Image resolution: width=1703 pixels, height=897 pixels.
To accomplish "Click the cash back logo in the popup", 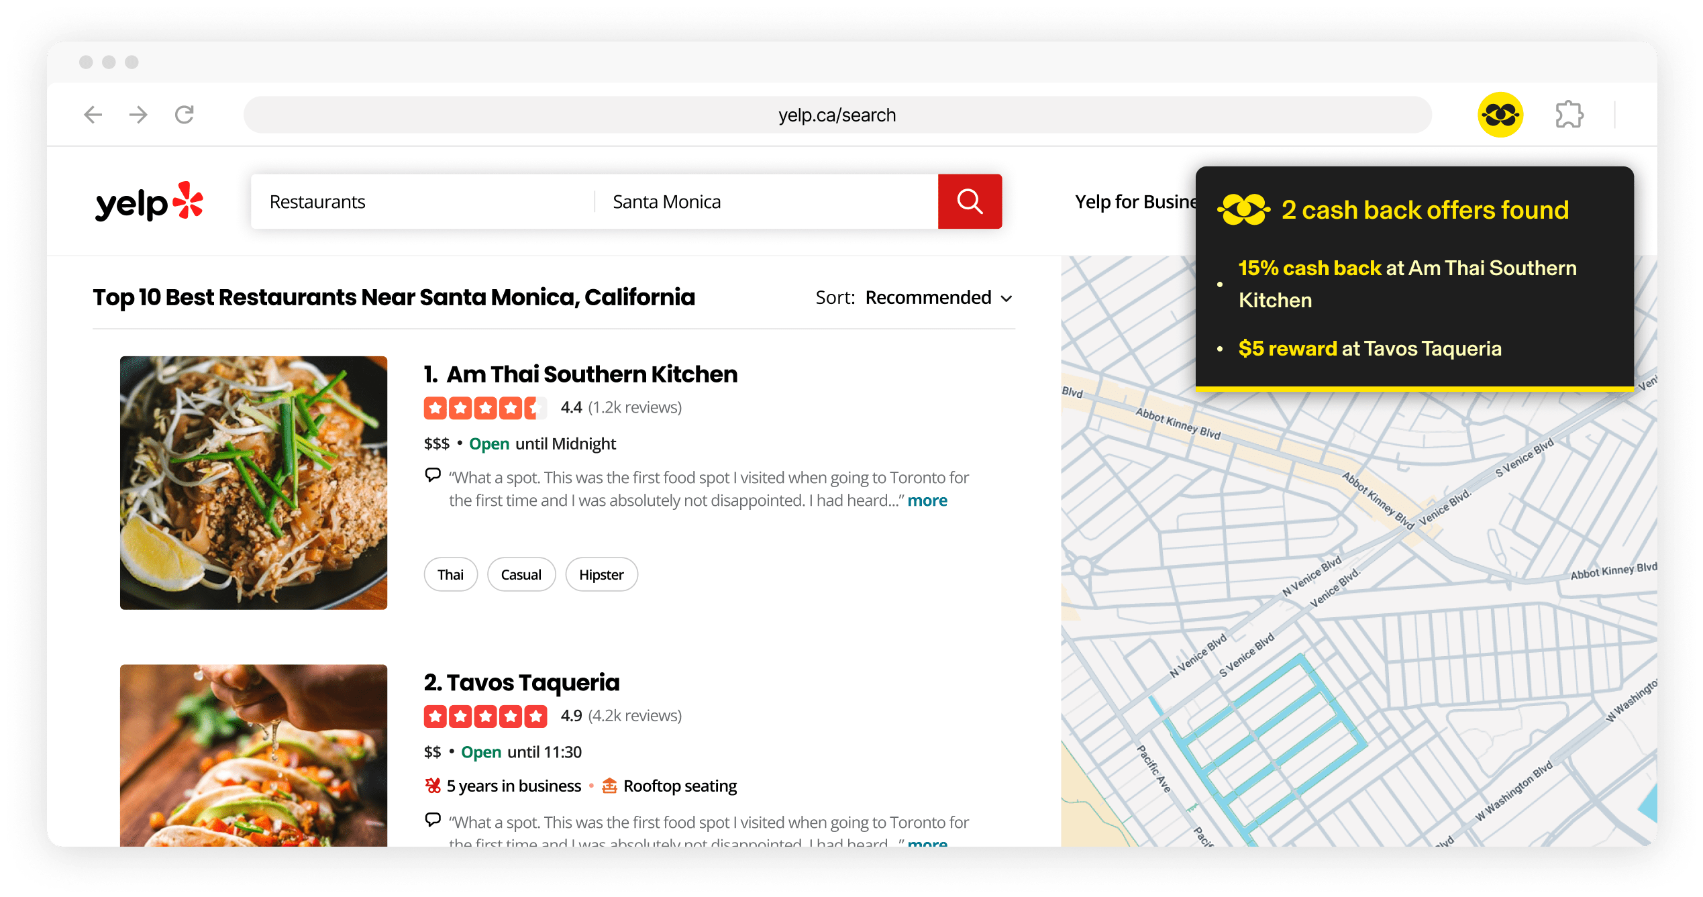I will [1243, 210].
